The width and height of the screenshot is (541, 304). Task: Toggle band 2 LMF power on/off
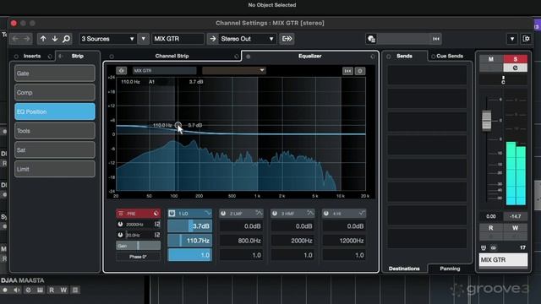[223, 214]
